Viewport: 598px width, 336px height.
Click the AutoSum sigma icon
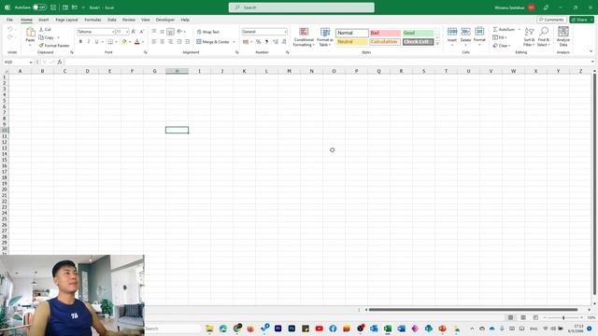click(x=495, y=29)
